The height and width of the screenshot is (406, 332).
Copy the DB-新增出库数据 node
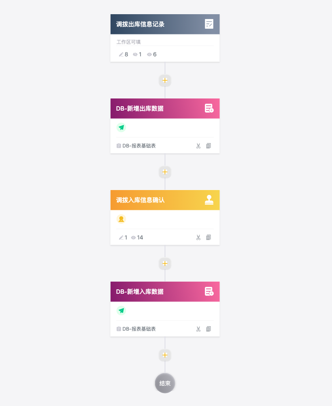point(209,146)
